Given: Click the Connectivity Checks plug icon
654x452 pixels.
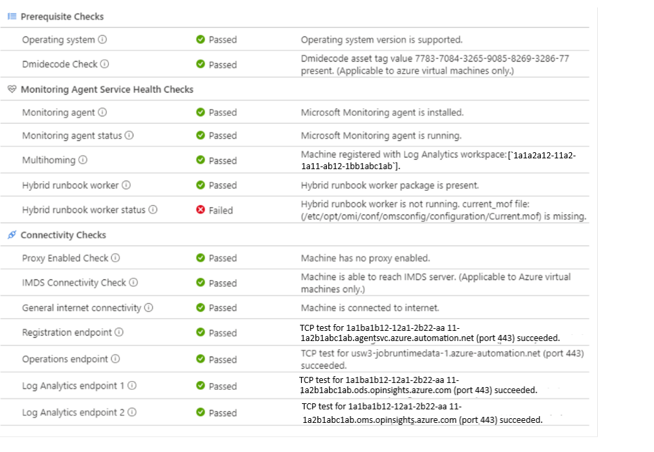Looking at the screenshot, I should click(12, 235).
